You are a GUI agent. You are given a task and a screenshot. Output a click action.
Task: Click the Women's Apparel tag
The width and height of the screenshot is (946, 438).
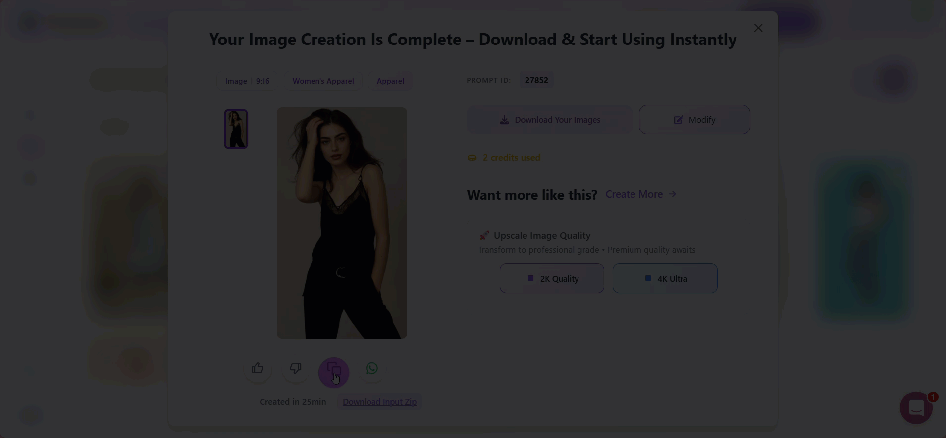(323, 81)
